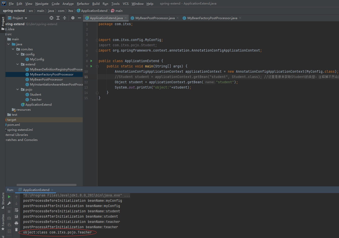Open Project panel settings gear
The image size is (339, 238).
coord(73,18)
